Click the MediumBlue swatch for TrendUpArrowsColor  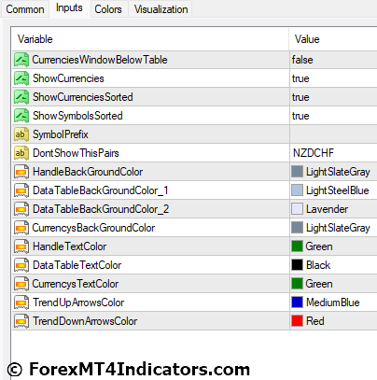tap(297, 303)
